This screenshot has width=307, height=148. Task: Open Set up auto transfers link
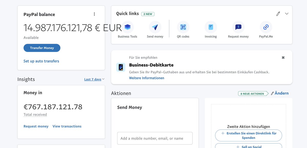coord(41,61)
